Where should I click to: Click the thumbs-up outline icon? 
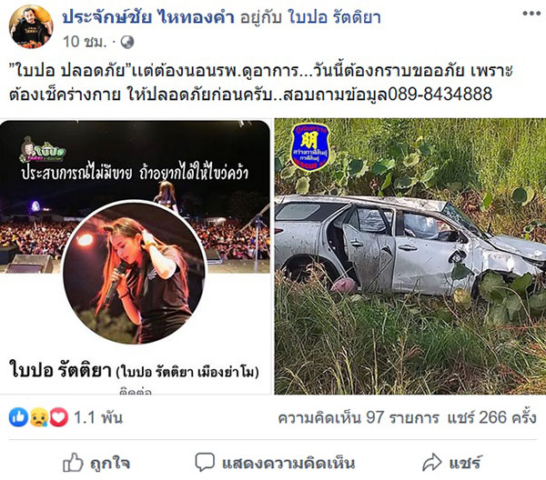tap(73, 462)
